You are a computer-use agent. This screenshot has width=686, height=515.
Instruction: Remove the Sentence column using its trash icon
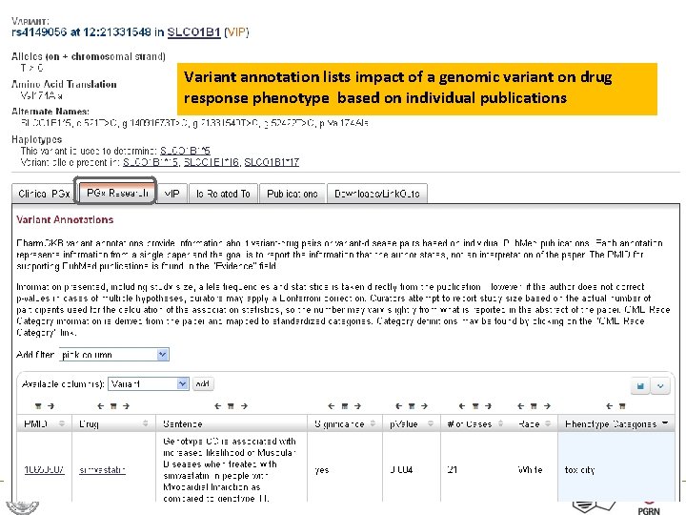(x=231, y=406)
